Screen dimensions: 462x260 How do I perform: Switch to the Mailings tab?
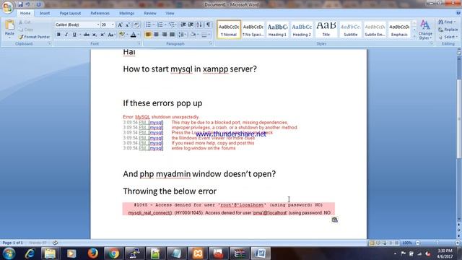[127, 13]
